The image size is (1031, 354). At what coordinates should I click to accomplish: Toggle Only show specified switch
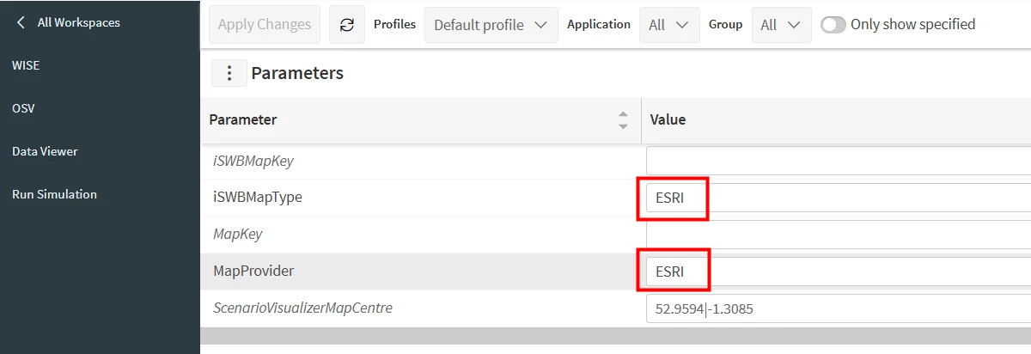833,25
